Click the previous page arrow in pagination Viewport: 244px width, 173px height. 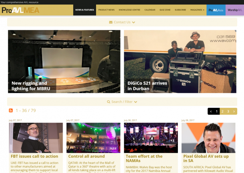click(211, 111)
